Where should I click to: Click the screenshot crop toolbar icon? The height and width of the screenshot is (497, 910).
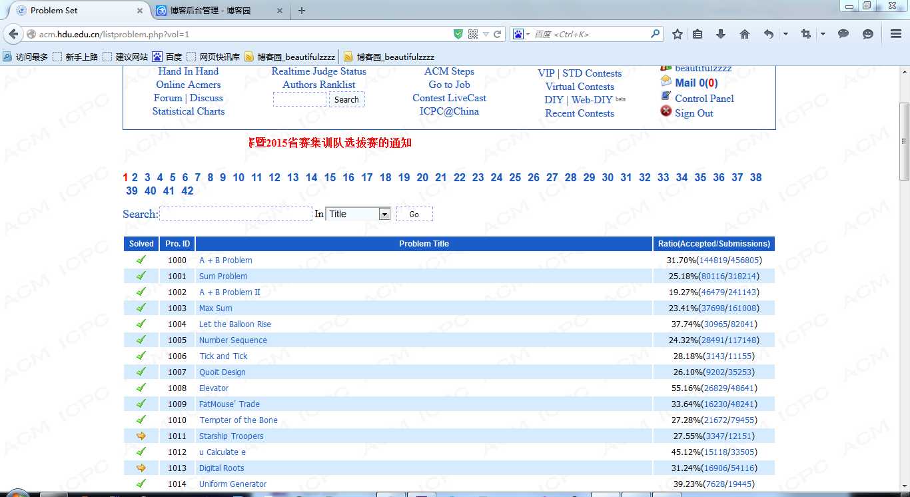806,34
